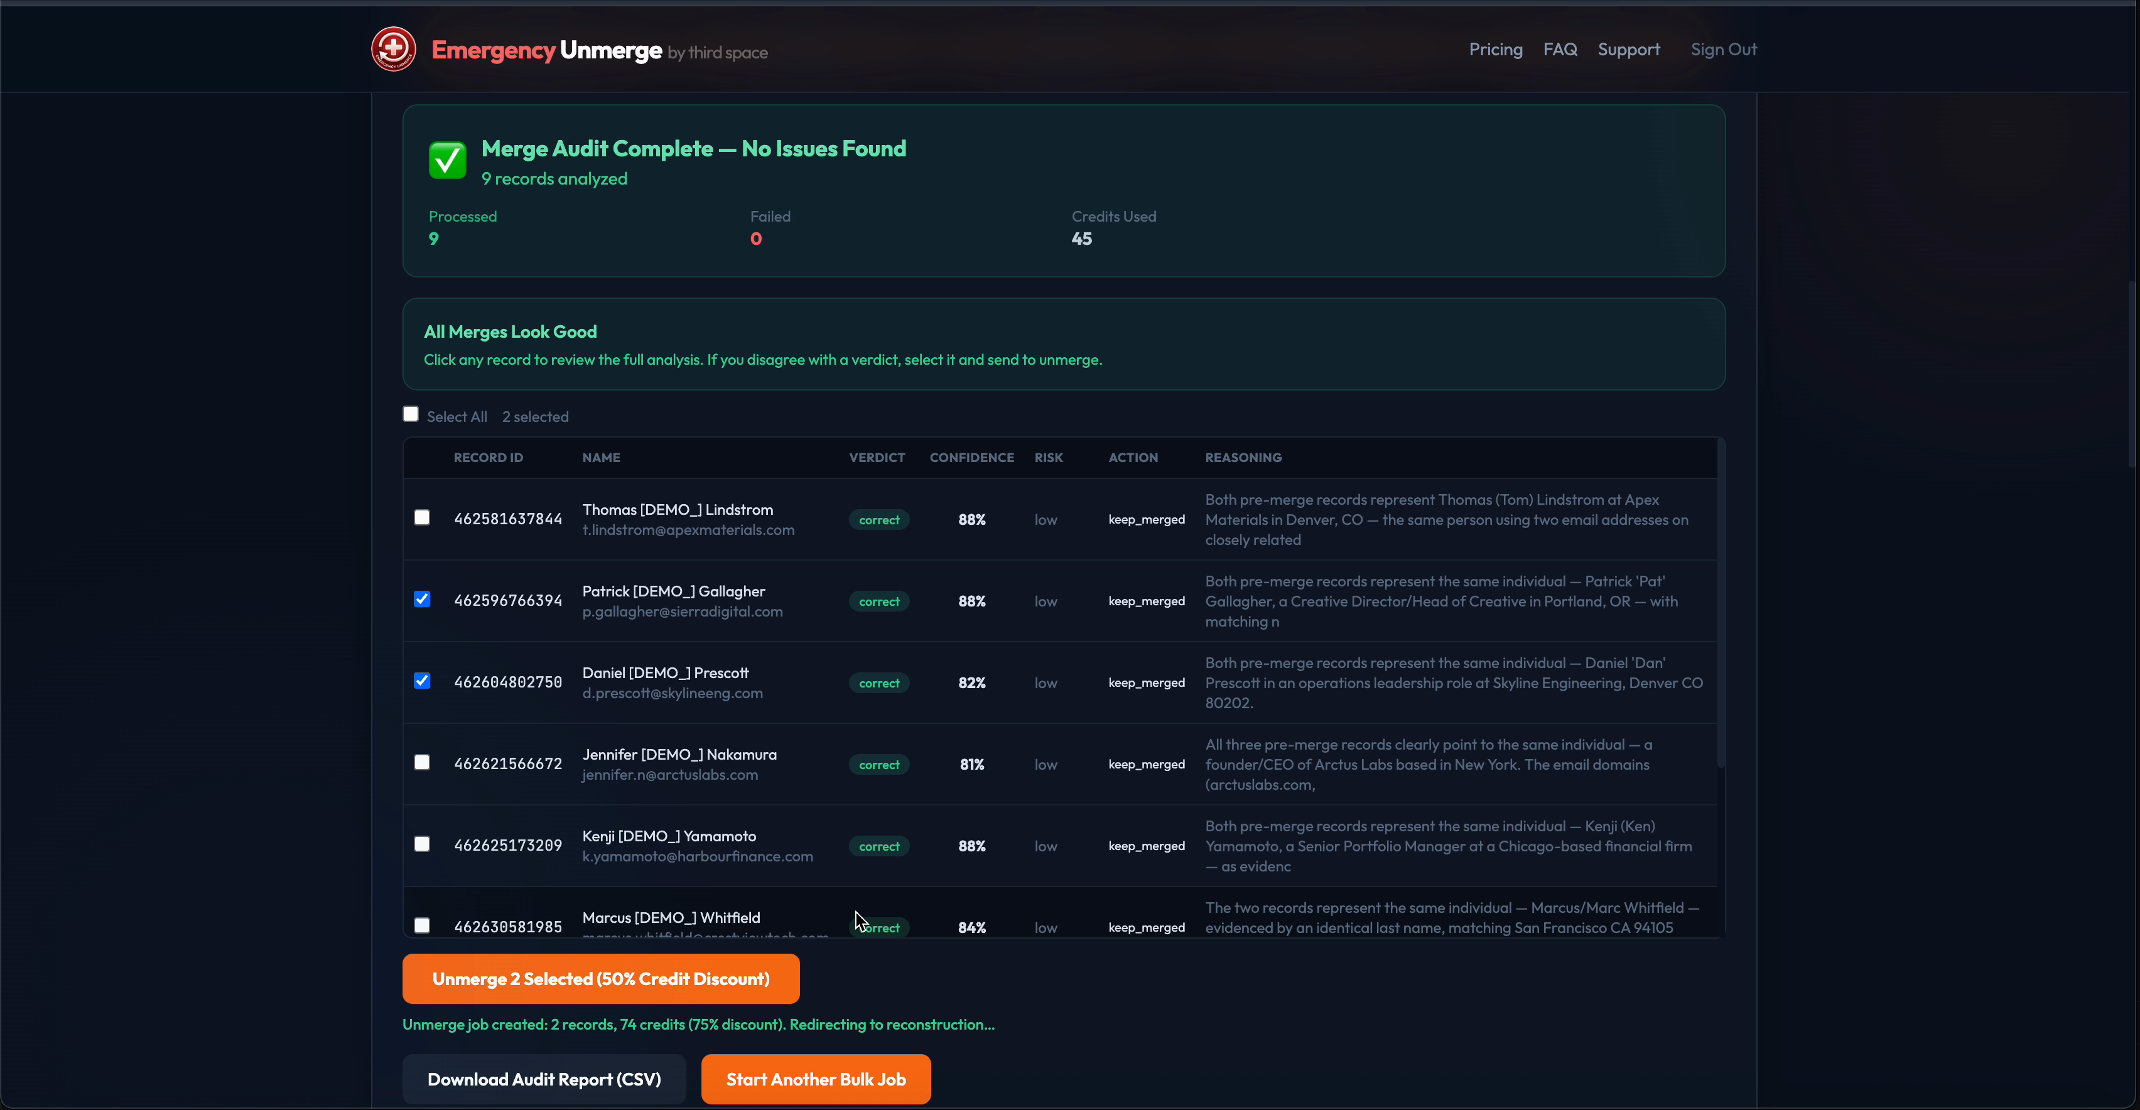Click record ID 462625173209
This screenshot has height=1110, width=2140.
click(509, 845)
